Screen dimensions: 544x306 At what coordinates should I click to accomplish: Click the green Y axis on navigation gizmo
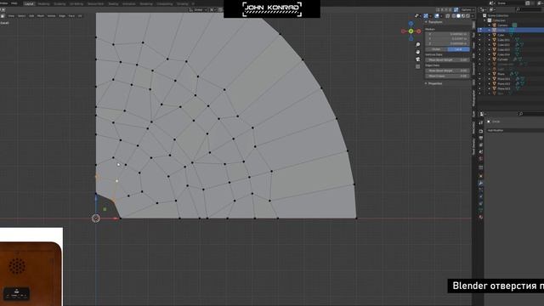[x=411, y=31]
